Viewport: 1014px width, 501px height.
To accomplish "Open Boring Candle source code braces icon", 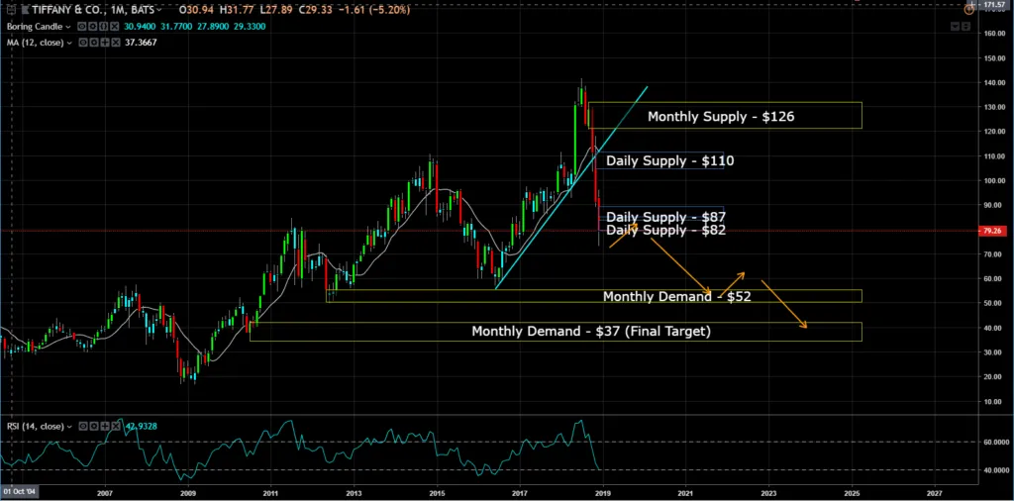I will [103, 27].
